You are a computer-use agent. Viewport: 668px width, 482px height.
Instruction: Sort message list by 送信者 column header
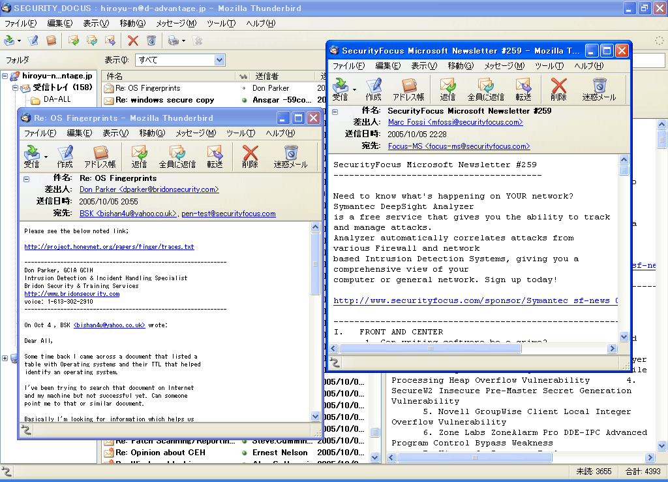coord(284,76)
